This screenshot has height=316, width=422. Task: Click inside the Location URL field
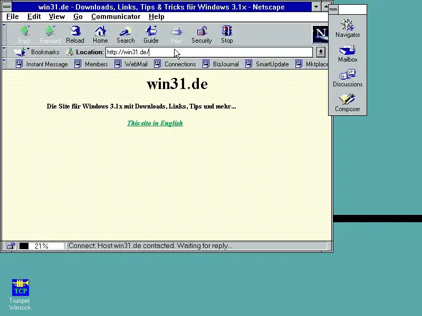(209, 52)
